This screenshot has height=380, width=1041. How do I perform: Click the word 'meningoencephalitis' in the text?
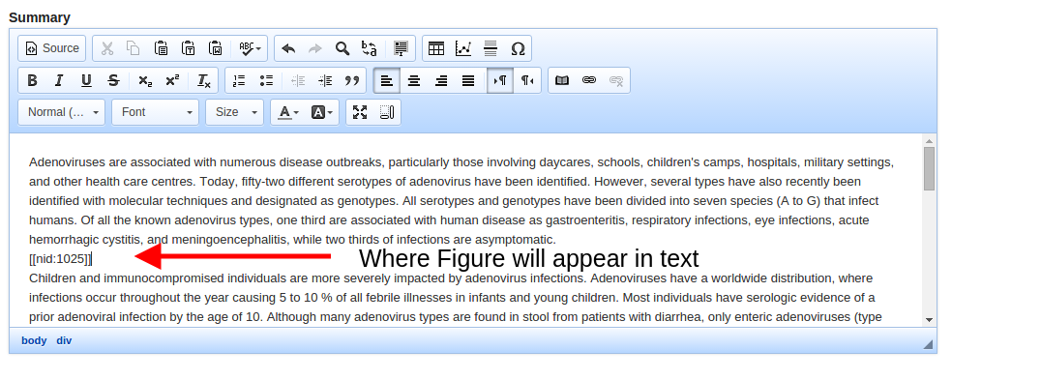(228, 240)
